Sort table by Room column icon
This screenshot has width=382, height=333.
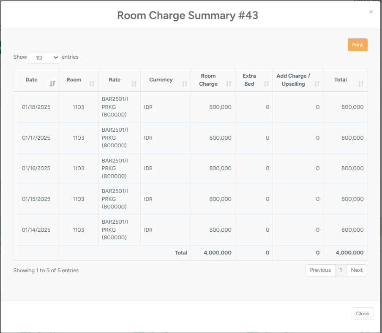(92, 84)
